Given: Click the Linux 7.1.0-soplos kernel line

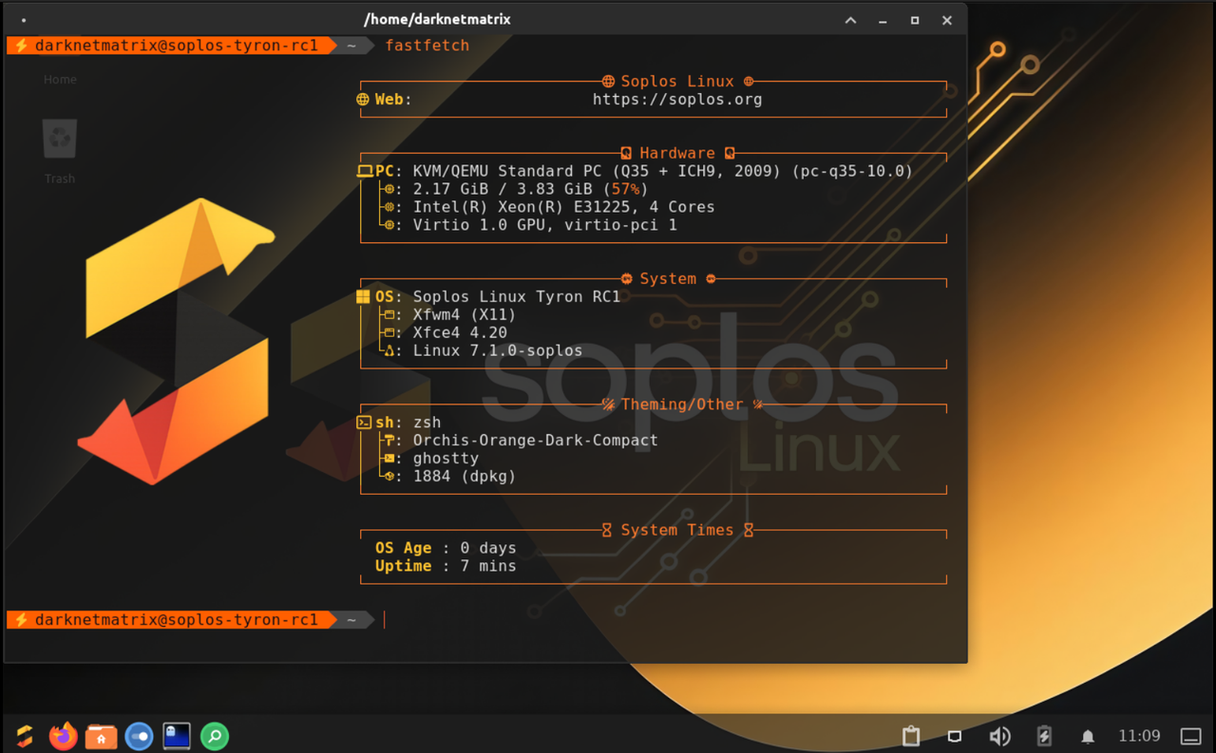Looking at the screenshot, I should (x=498, y=350).
